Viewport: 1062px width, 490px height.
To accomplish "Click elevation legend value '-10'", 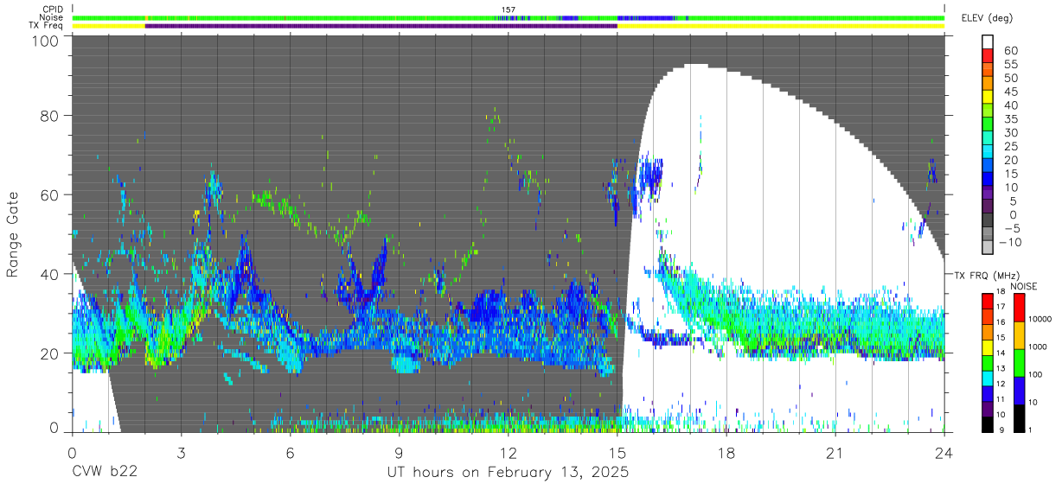I will 1008,242.
